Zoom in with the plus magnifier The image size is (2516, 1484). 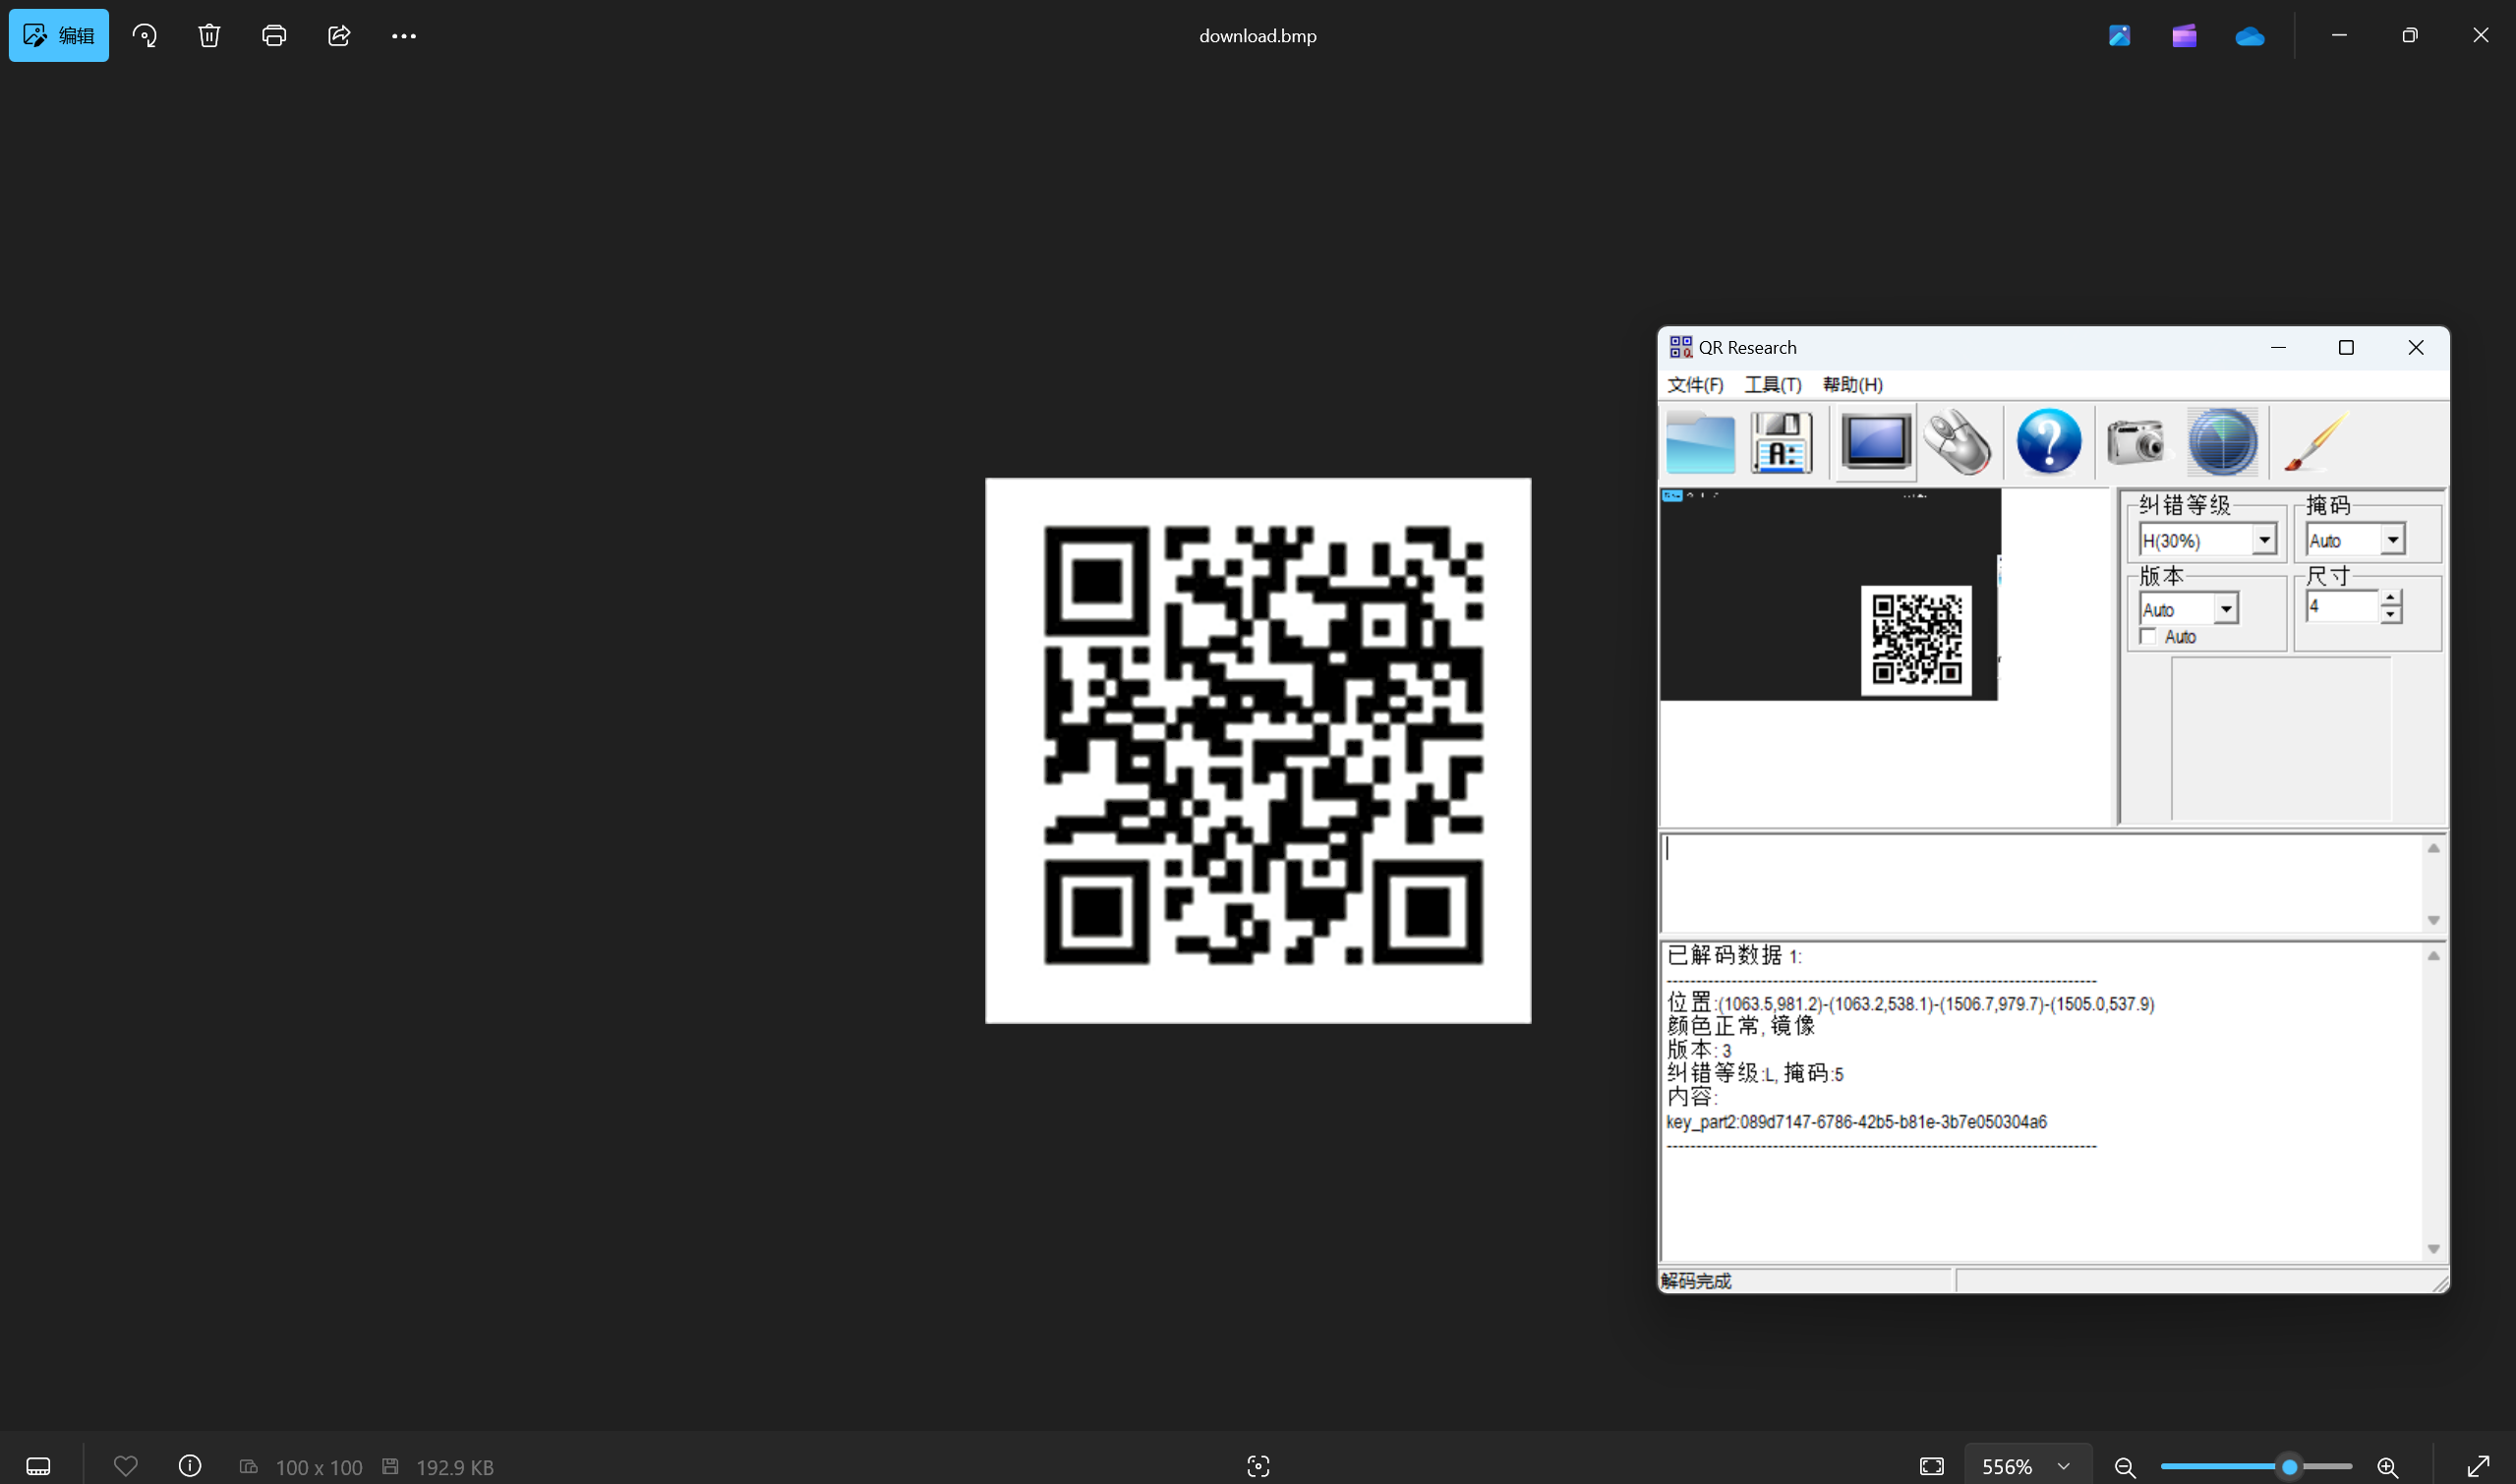2388,1467
